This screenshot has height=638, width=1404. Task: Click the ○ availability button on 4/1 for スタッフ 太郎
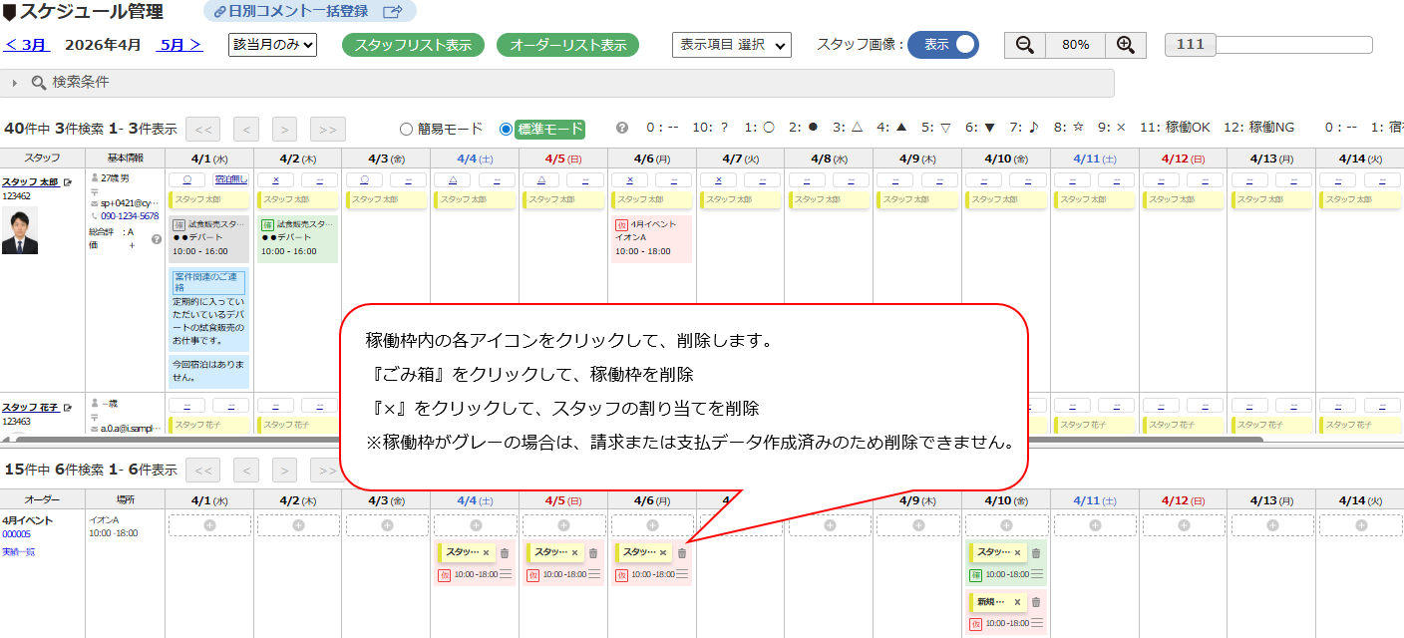click(187, 180)
